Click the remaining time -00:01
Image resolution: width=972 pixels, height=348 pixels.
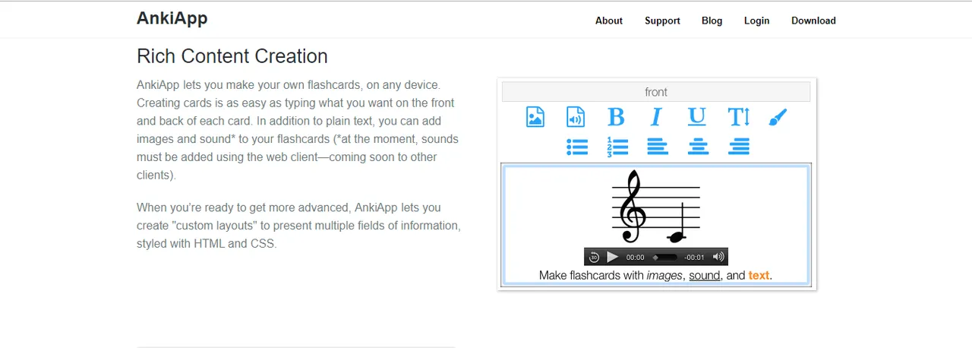695,257
